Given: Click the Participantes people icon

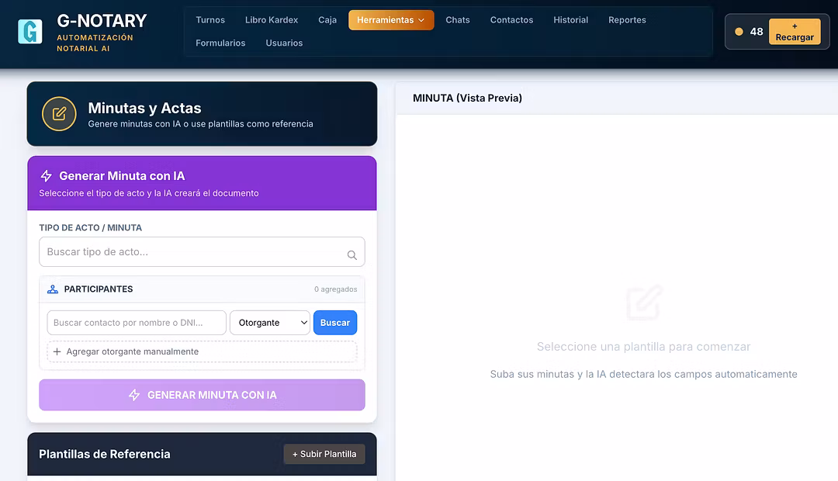Looking at the screenshot, I should (53, 289).
